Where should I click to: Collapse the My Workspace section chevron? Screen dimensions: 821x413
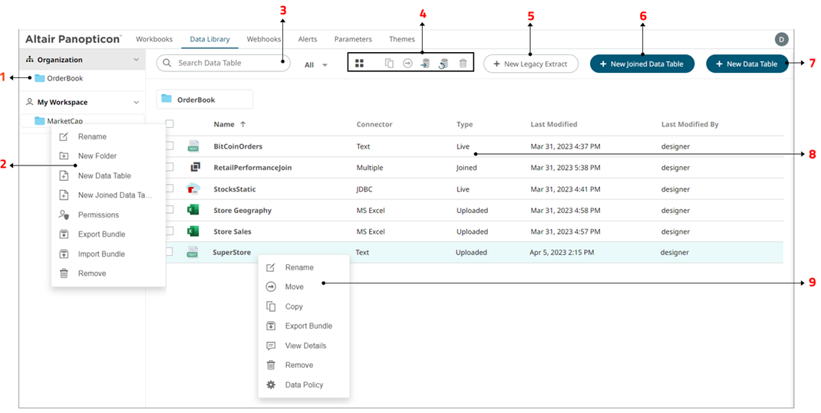click(137, 102)
